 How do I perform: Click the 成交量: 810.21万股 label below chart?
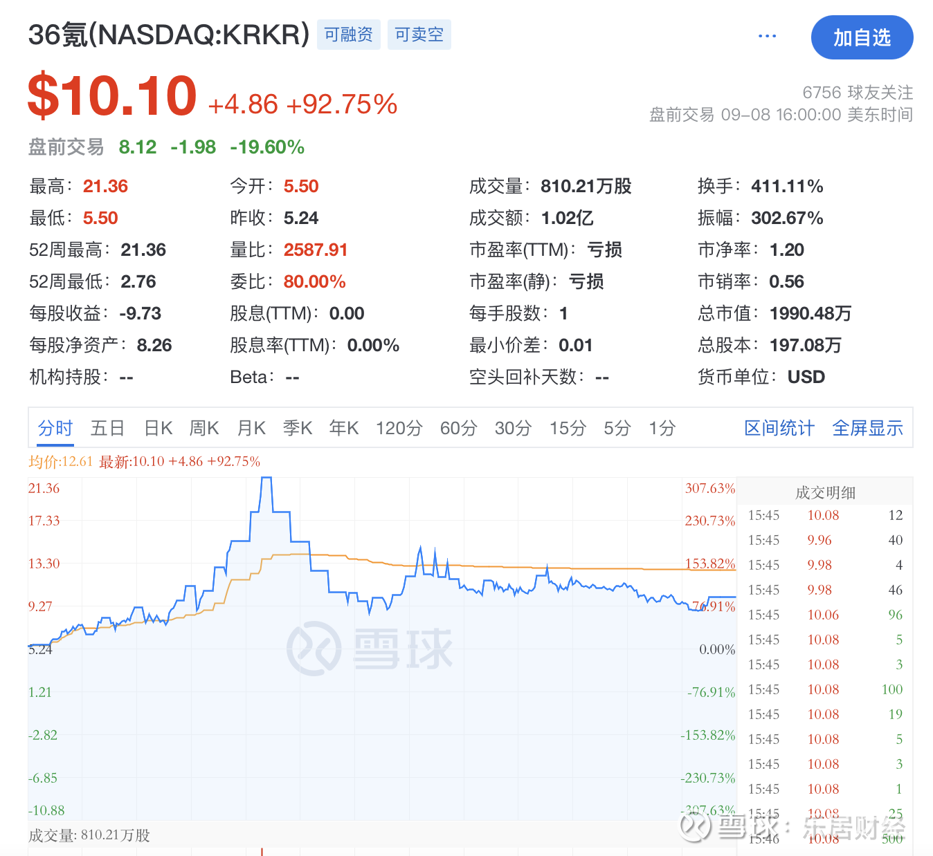tap(89, 835)
